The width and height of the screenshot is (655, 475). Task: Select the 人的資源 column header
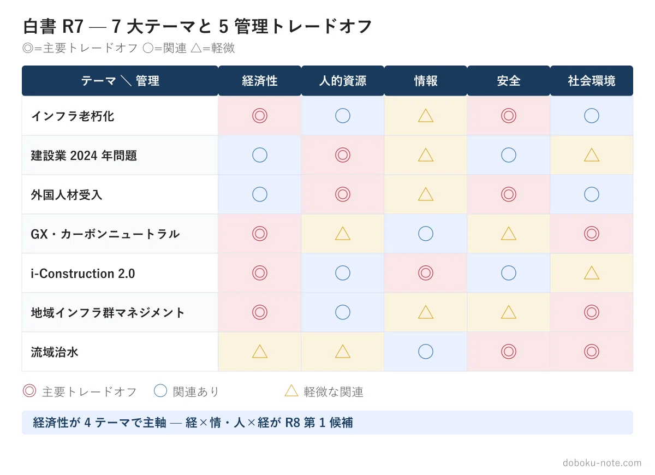coord(343,81)
